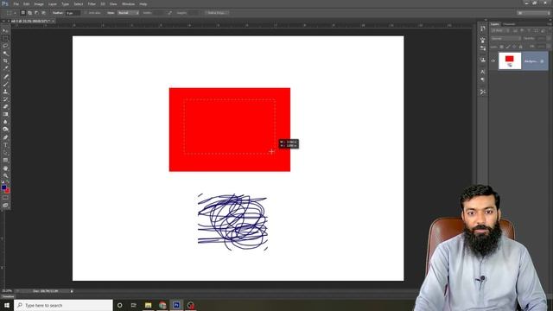Toggle the Anti-alias checkbox

tap(86, 13)
